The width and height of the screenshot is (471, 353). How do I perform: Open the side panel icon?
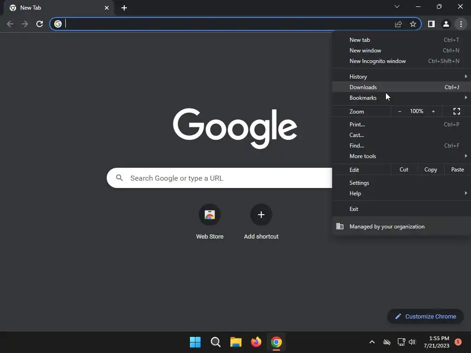click(431, 24)
